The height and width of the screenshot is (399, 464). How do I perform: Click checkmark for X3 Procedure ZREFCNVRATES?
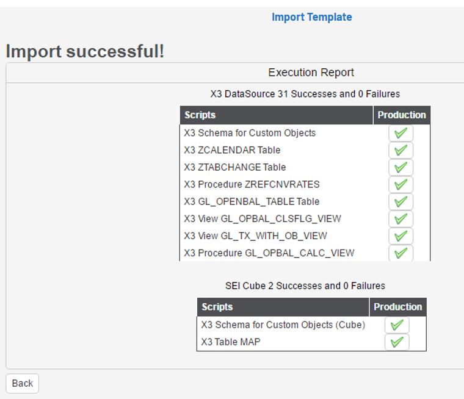click(401, 184)
